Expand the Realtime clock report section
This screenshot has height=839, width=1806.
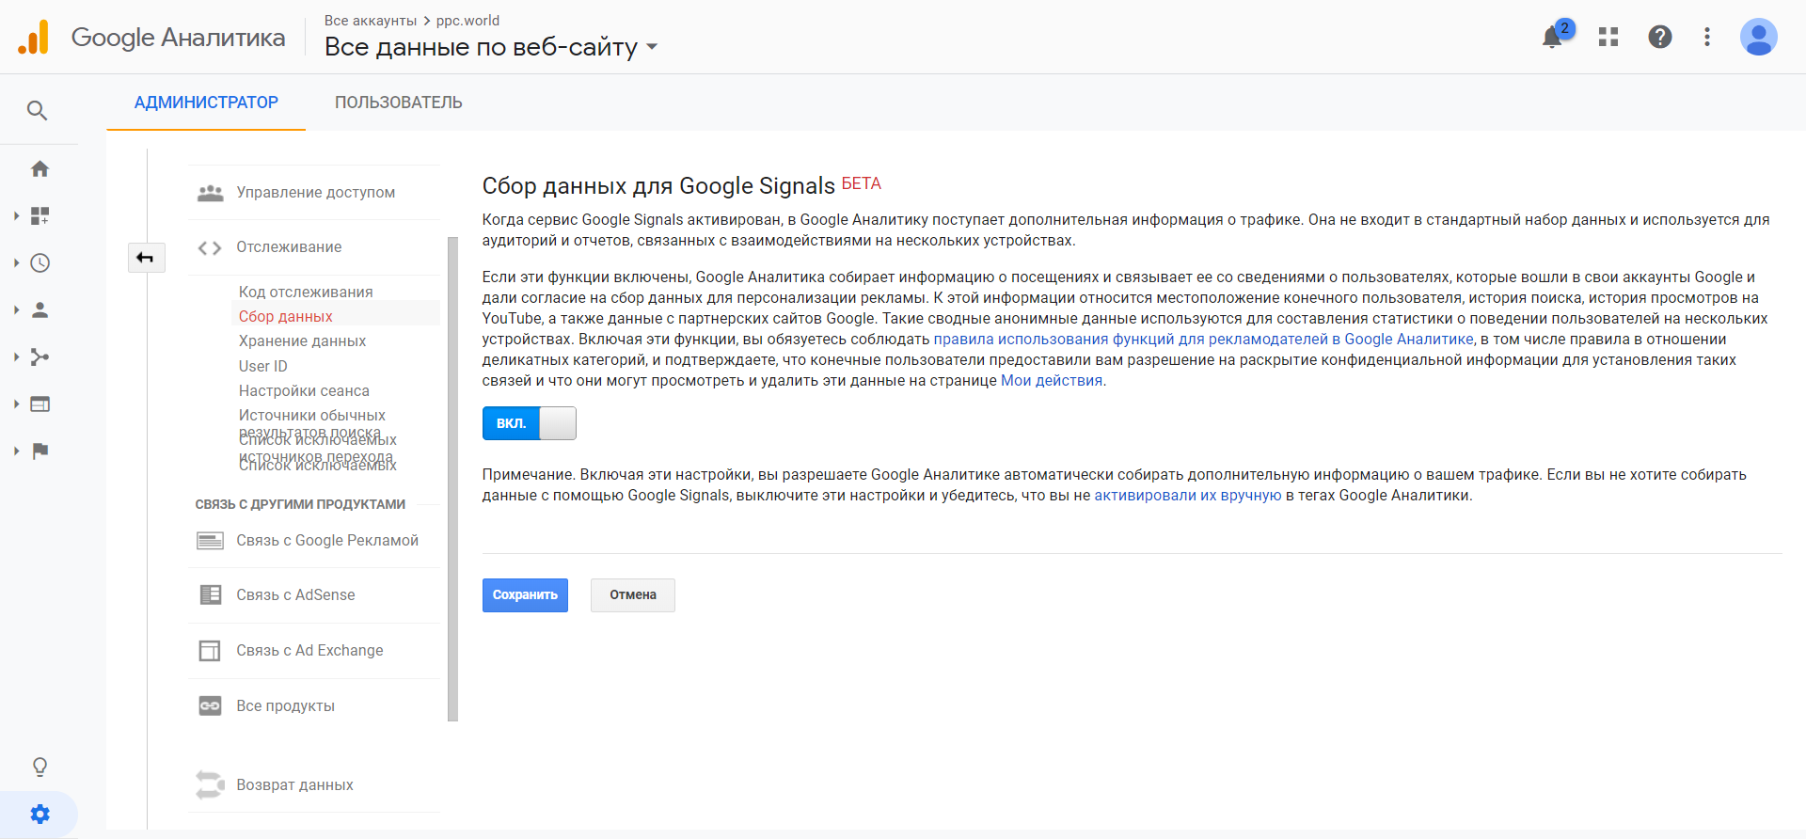tap(40, 263)
